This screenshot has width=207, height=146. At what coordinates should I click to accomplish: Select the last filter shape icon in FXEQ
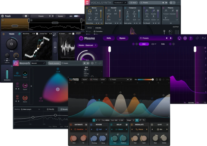(x=144, y=120)
